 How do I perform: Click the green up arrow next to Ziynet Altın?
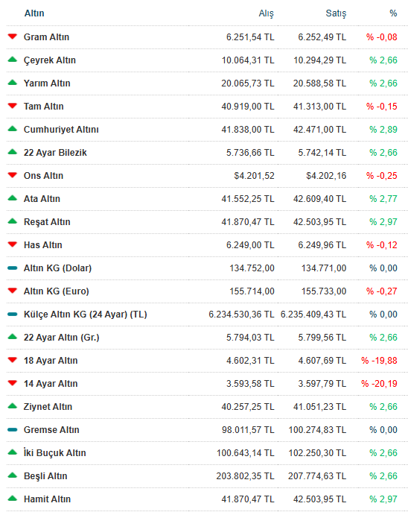(x=13, y=406)
